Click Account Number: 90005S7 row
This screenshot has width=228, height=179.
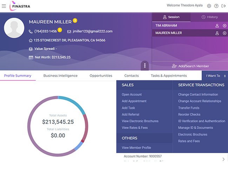click(143, 156)
